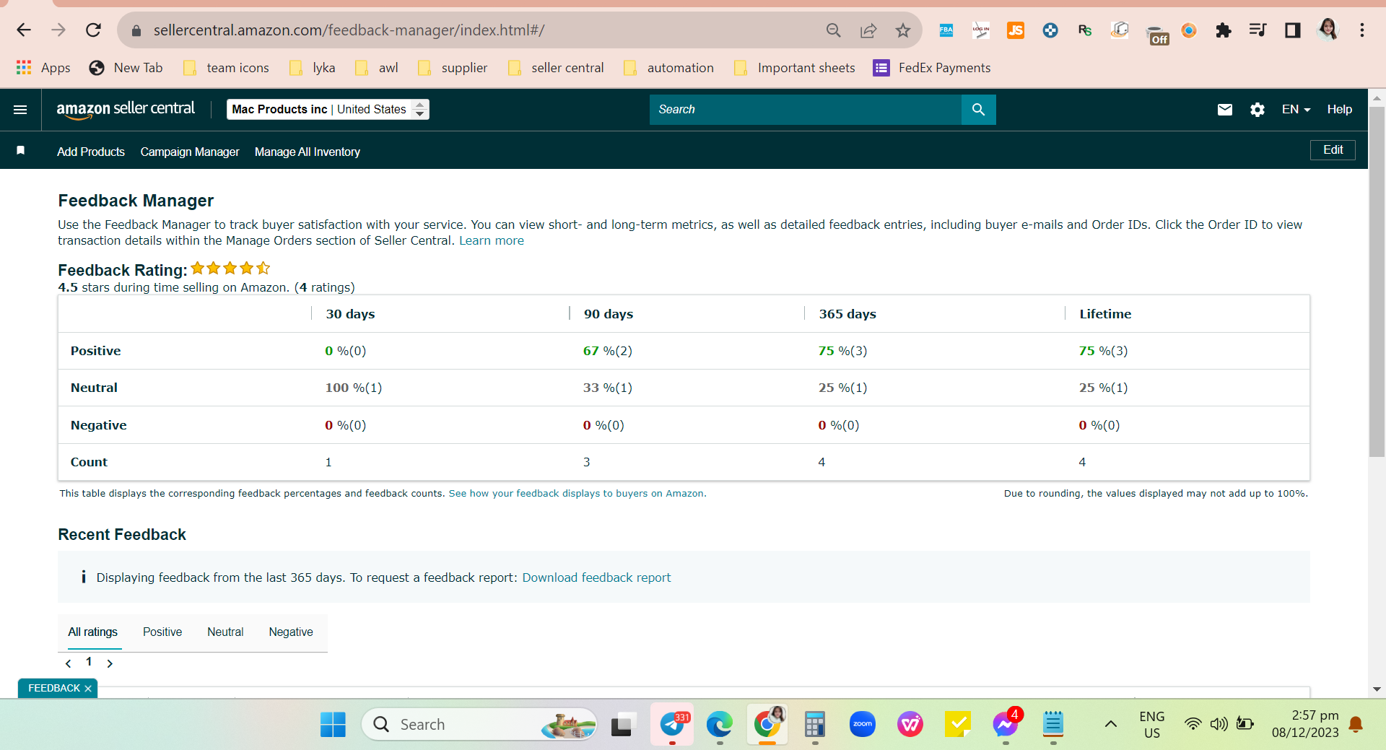This screenshot has height=750, width=1386.
Task: Click the ENG US language indicator
Action: (x=1151, y=724)
